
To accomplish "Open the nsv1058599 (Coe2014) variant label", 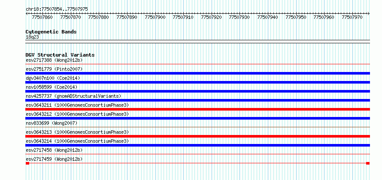I will [x=52, y=87].
